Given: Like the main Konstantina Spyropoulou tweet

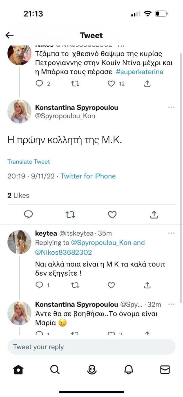Looking at the screenshot, I should 112,215.
